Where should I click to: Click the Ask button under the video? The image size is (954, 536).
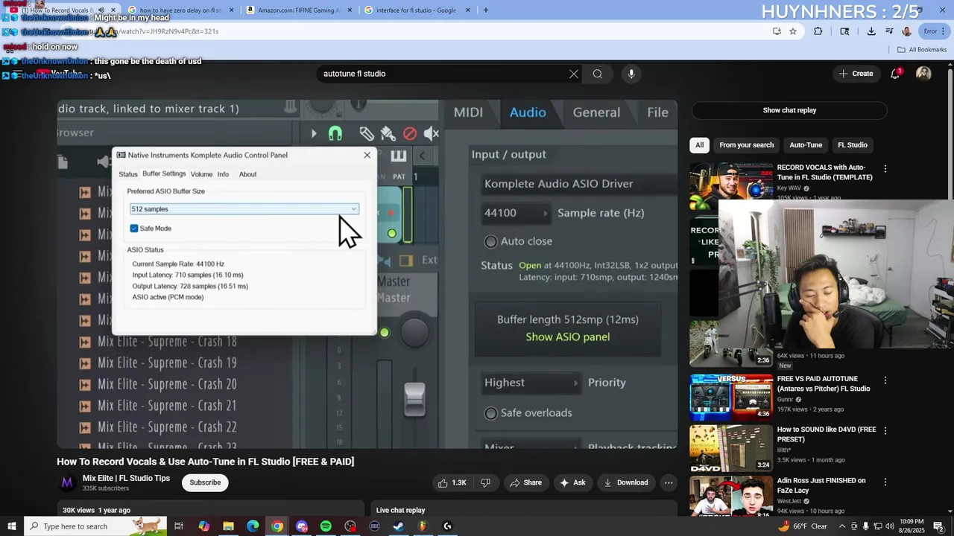click(572, 482)
